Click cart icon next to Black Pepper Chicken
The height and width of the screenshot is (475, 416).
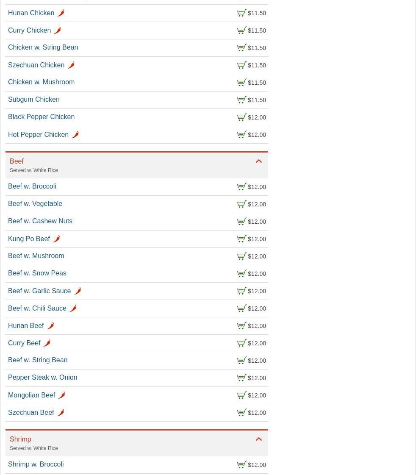241,117
